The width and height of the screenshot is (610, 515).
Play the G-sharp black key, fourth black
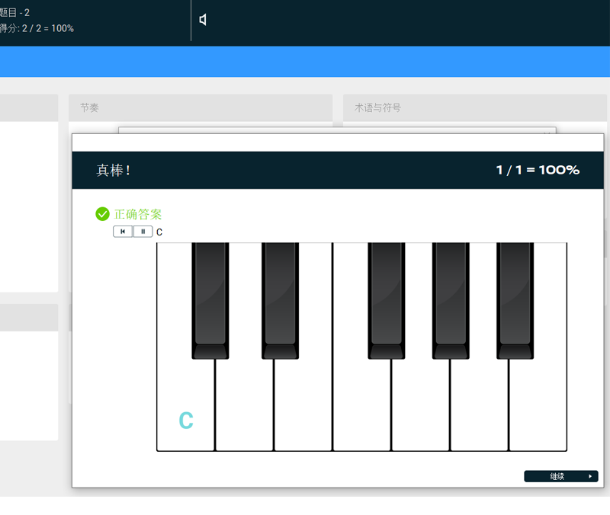[451, 300]
